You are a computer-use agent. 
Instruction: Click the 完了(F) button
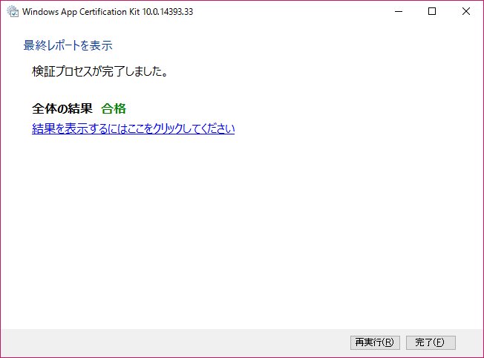[x=431, y=342]
